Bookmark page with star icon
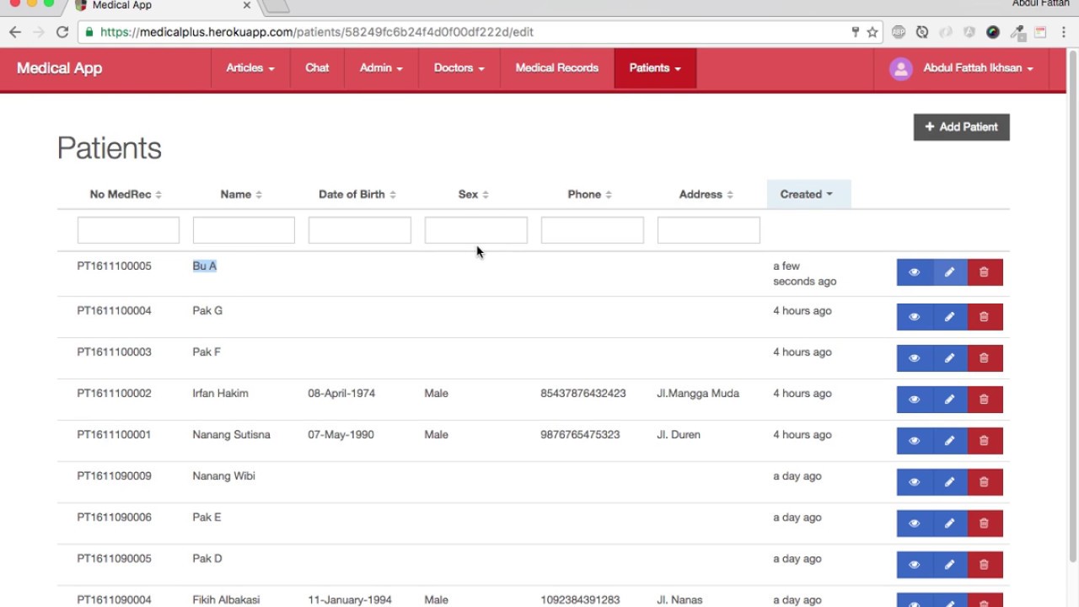Image resolution: width=1079 pixels, height=607 pixels. (x=872, y=32)
